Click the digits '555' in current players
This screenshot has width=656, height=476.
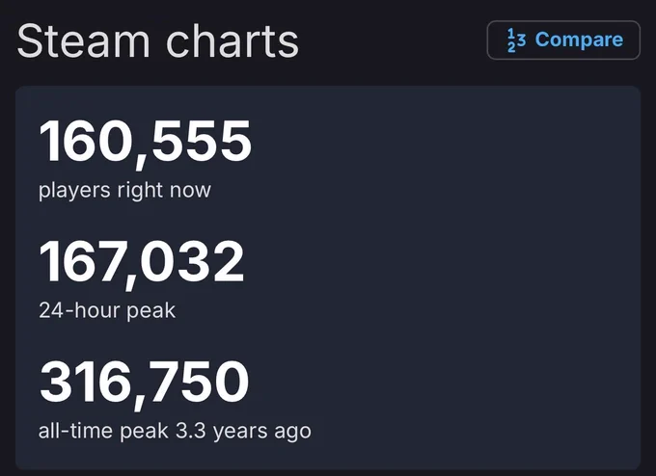(202, 141)
